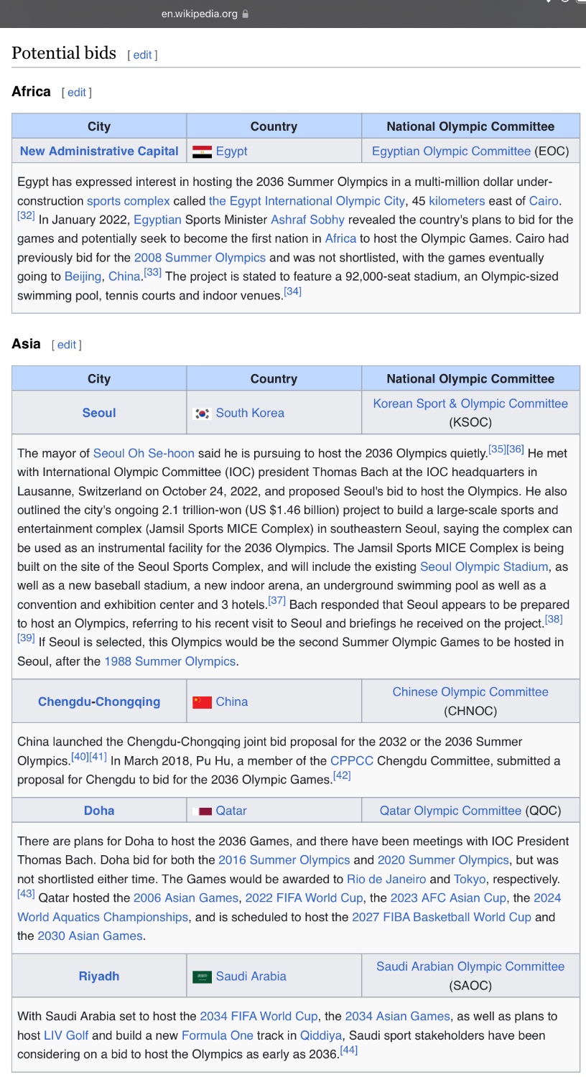
Task: Open the Doha city table link
Action: [99, 811]
